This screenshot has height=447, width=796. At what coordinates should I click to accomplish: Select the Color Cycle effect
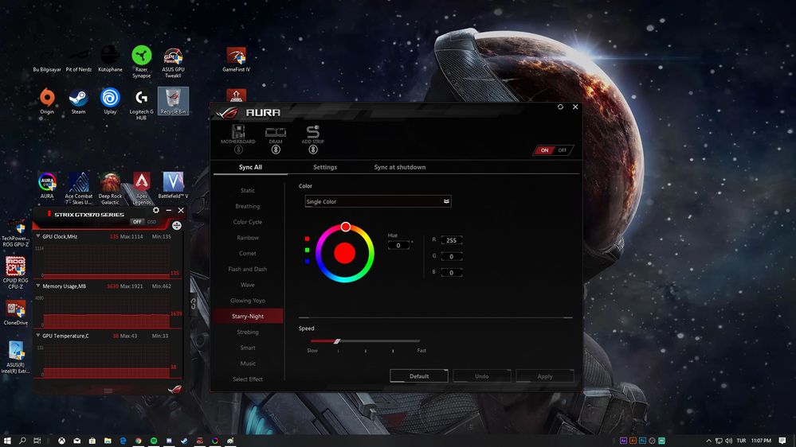click(x=248, y=222)
